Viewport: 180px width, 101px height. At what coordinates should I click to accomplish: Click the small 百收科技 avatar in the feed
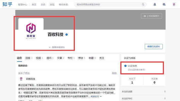(21, 79)
